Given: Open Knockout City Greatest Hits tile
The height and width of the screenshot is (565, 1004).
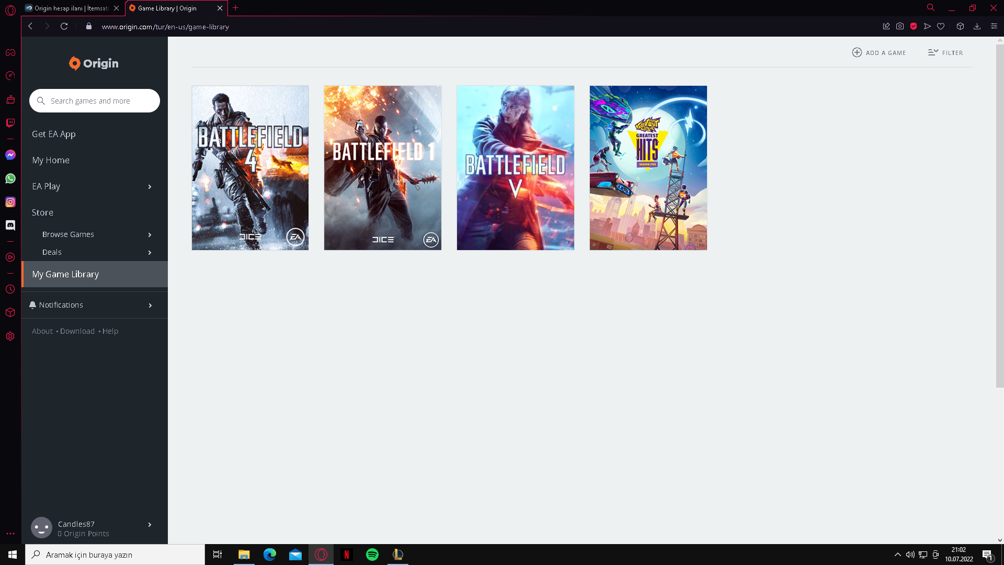Looking at the screenshot, I should [648, 168].
